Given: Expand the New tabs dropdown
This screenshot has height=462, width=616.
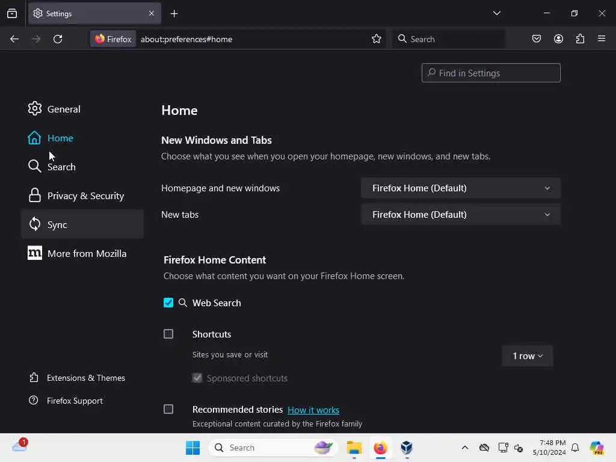Looking at the screenshot, I should (x=460, y=215).
